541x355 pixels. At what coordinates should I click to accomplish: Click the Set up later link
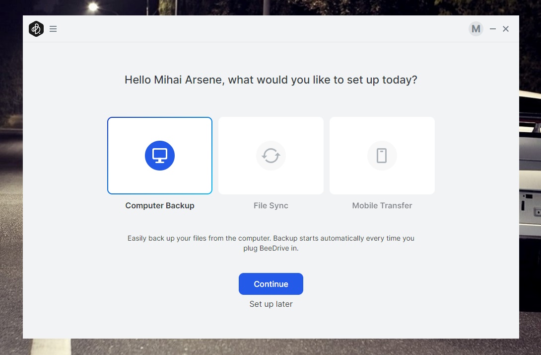[x=271, y=304]
